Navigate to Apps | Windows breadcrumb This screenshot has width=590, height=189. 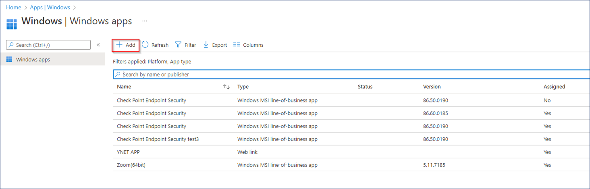tap(50, 8)
